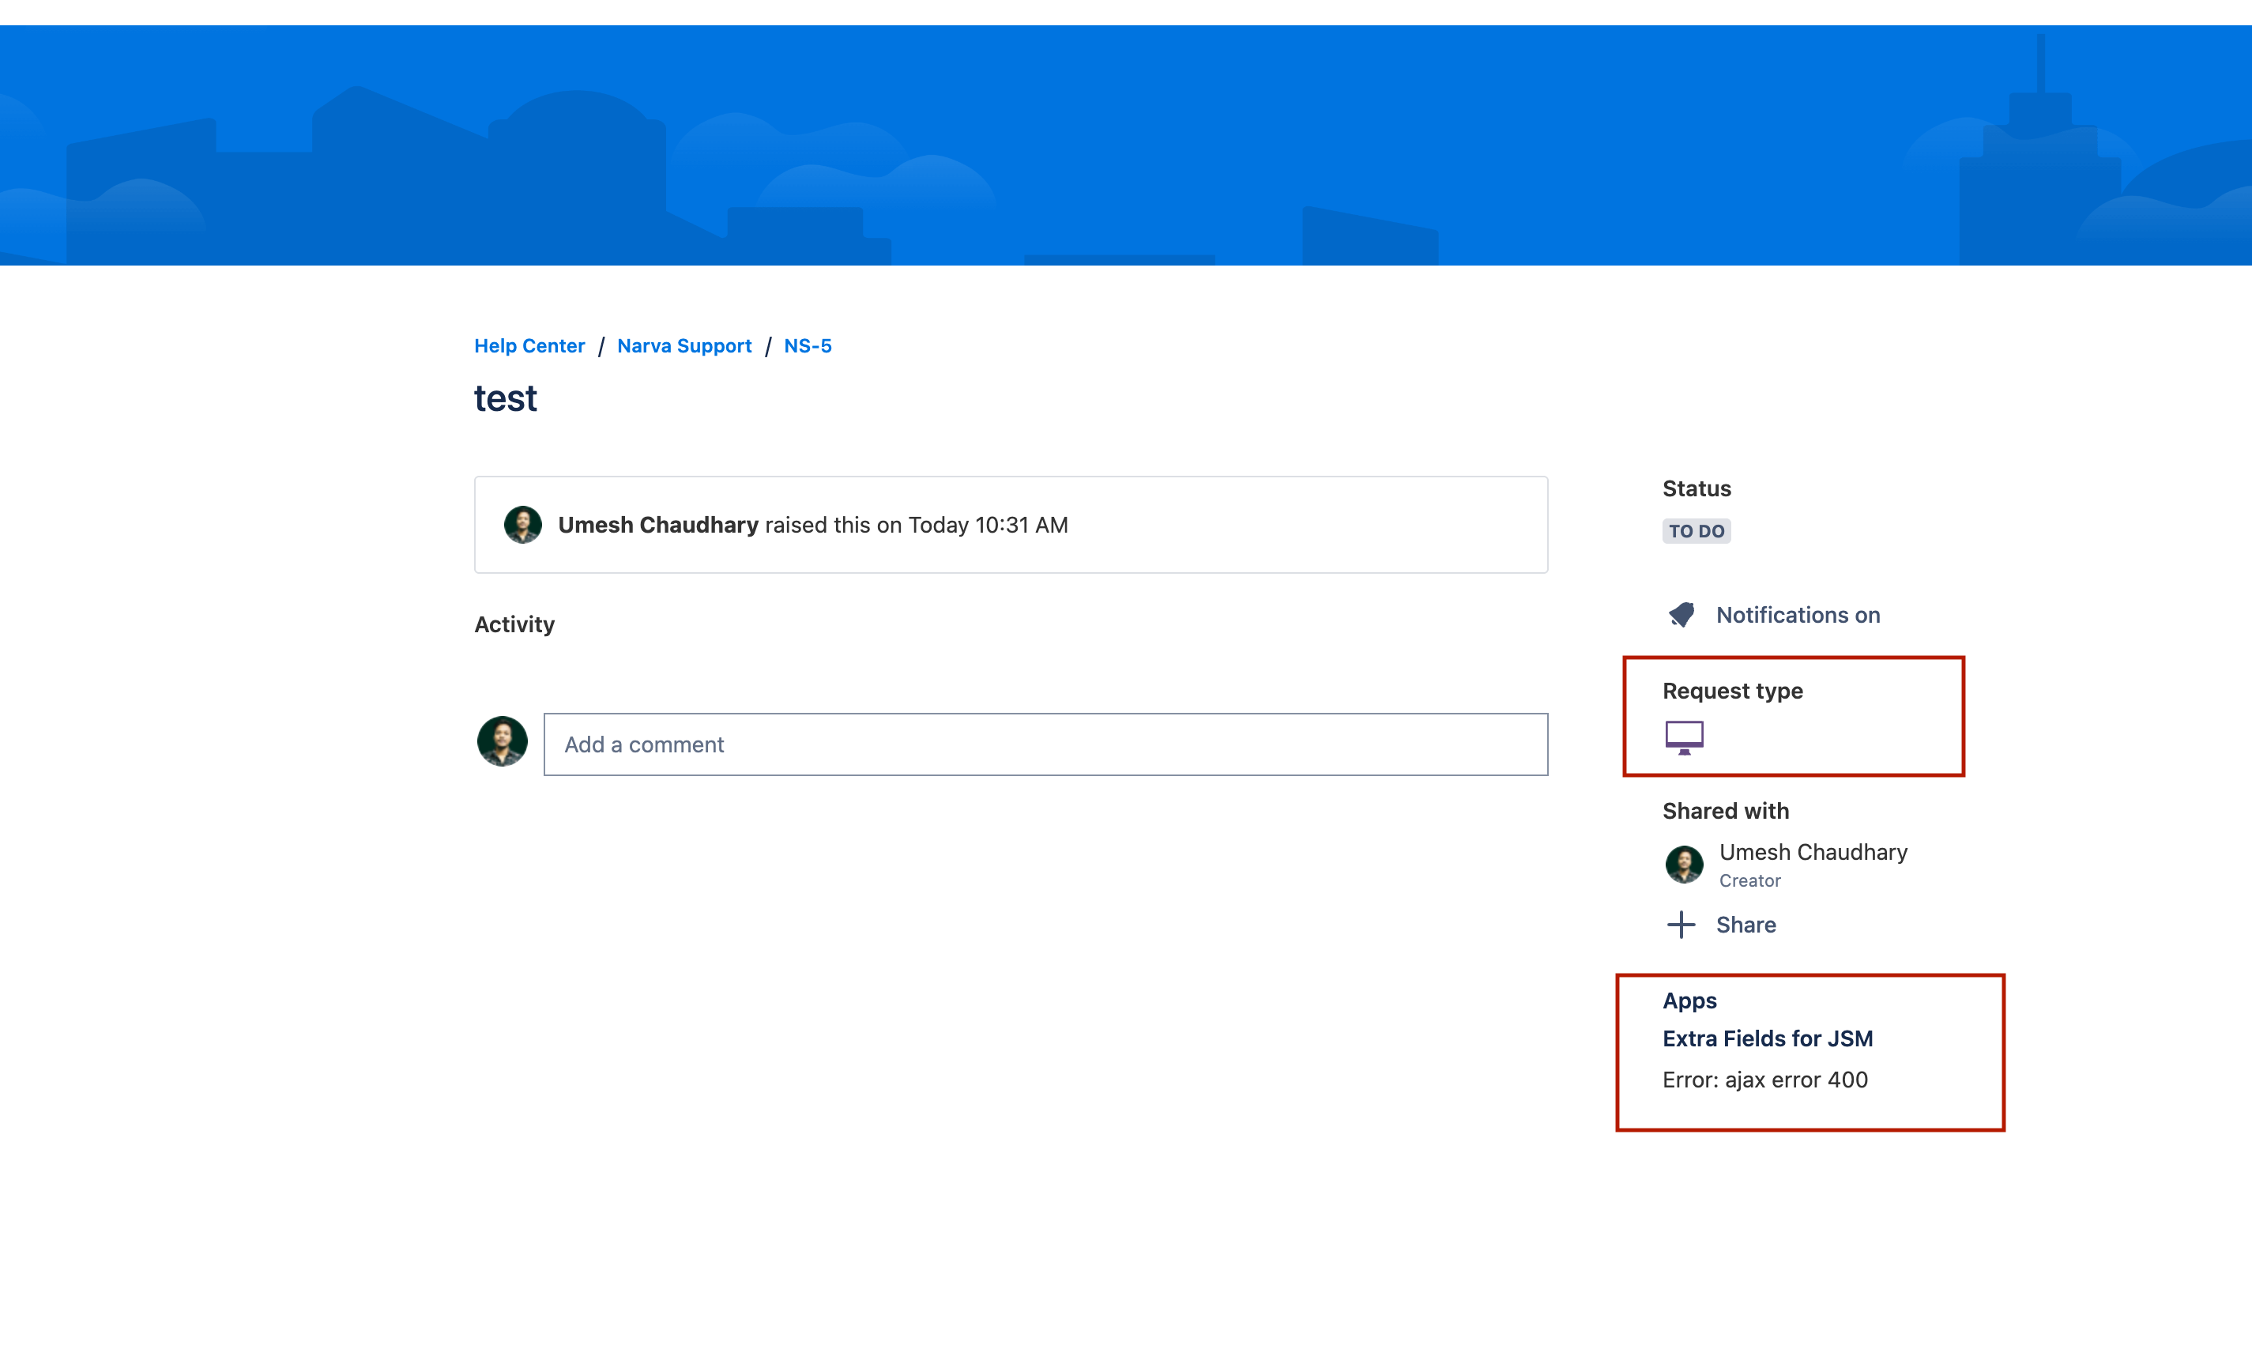
Task: Go to Narva Support breadcrumb
Action: coord(684,346)
